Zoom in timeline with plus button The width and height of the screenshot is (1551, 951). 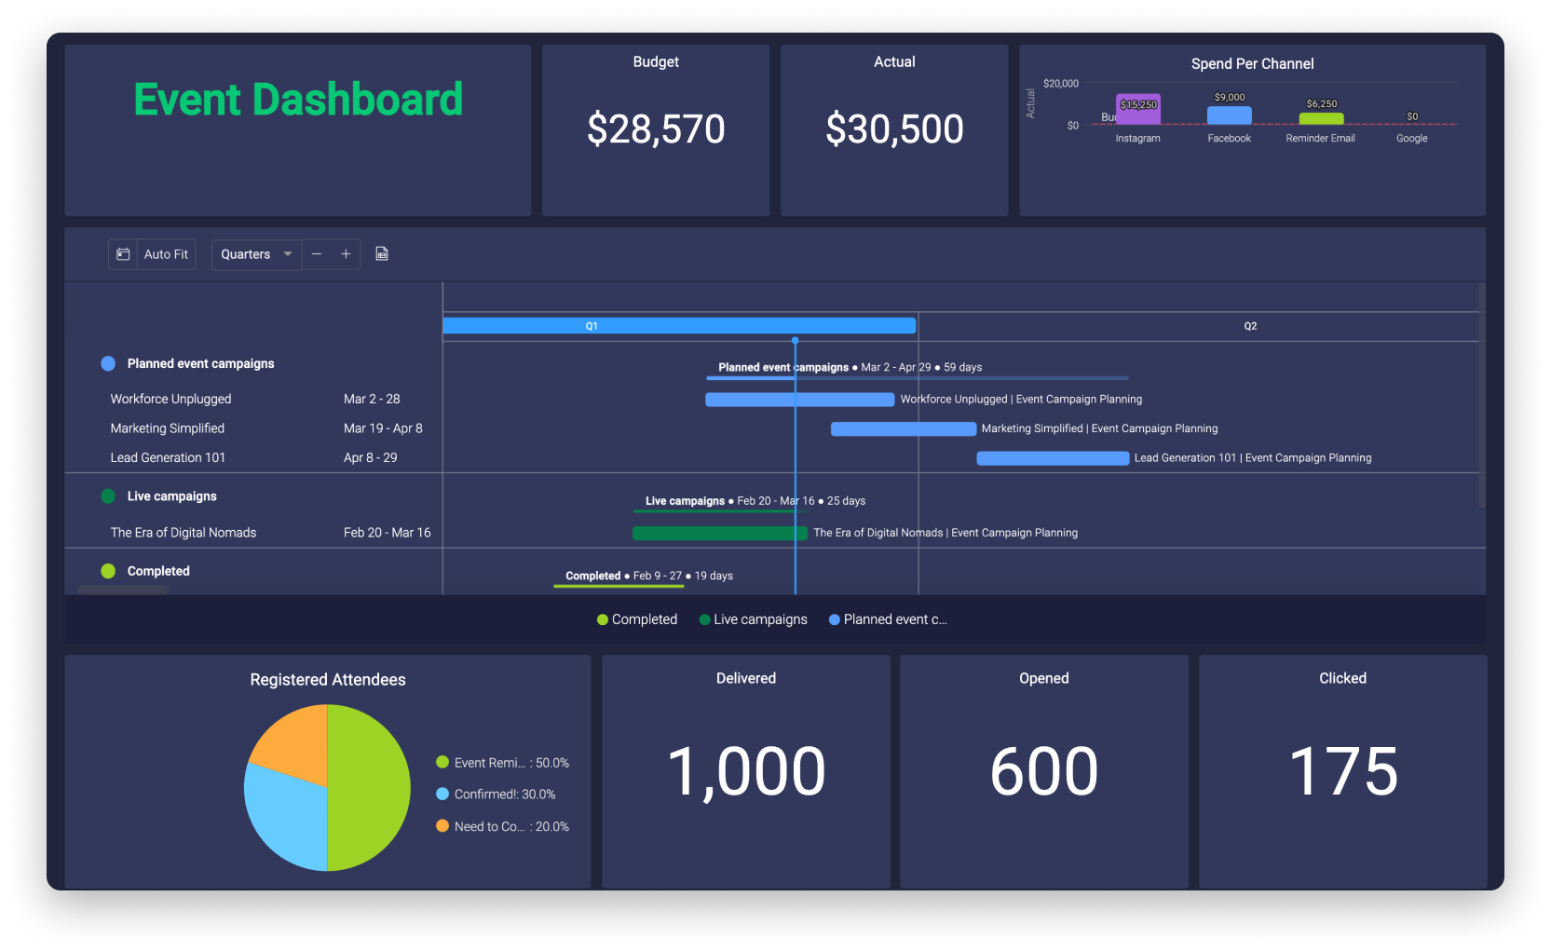pos(346,254)
